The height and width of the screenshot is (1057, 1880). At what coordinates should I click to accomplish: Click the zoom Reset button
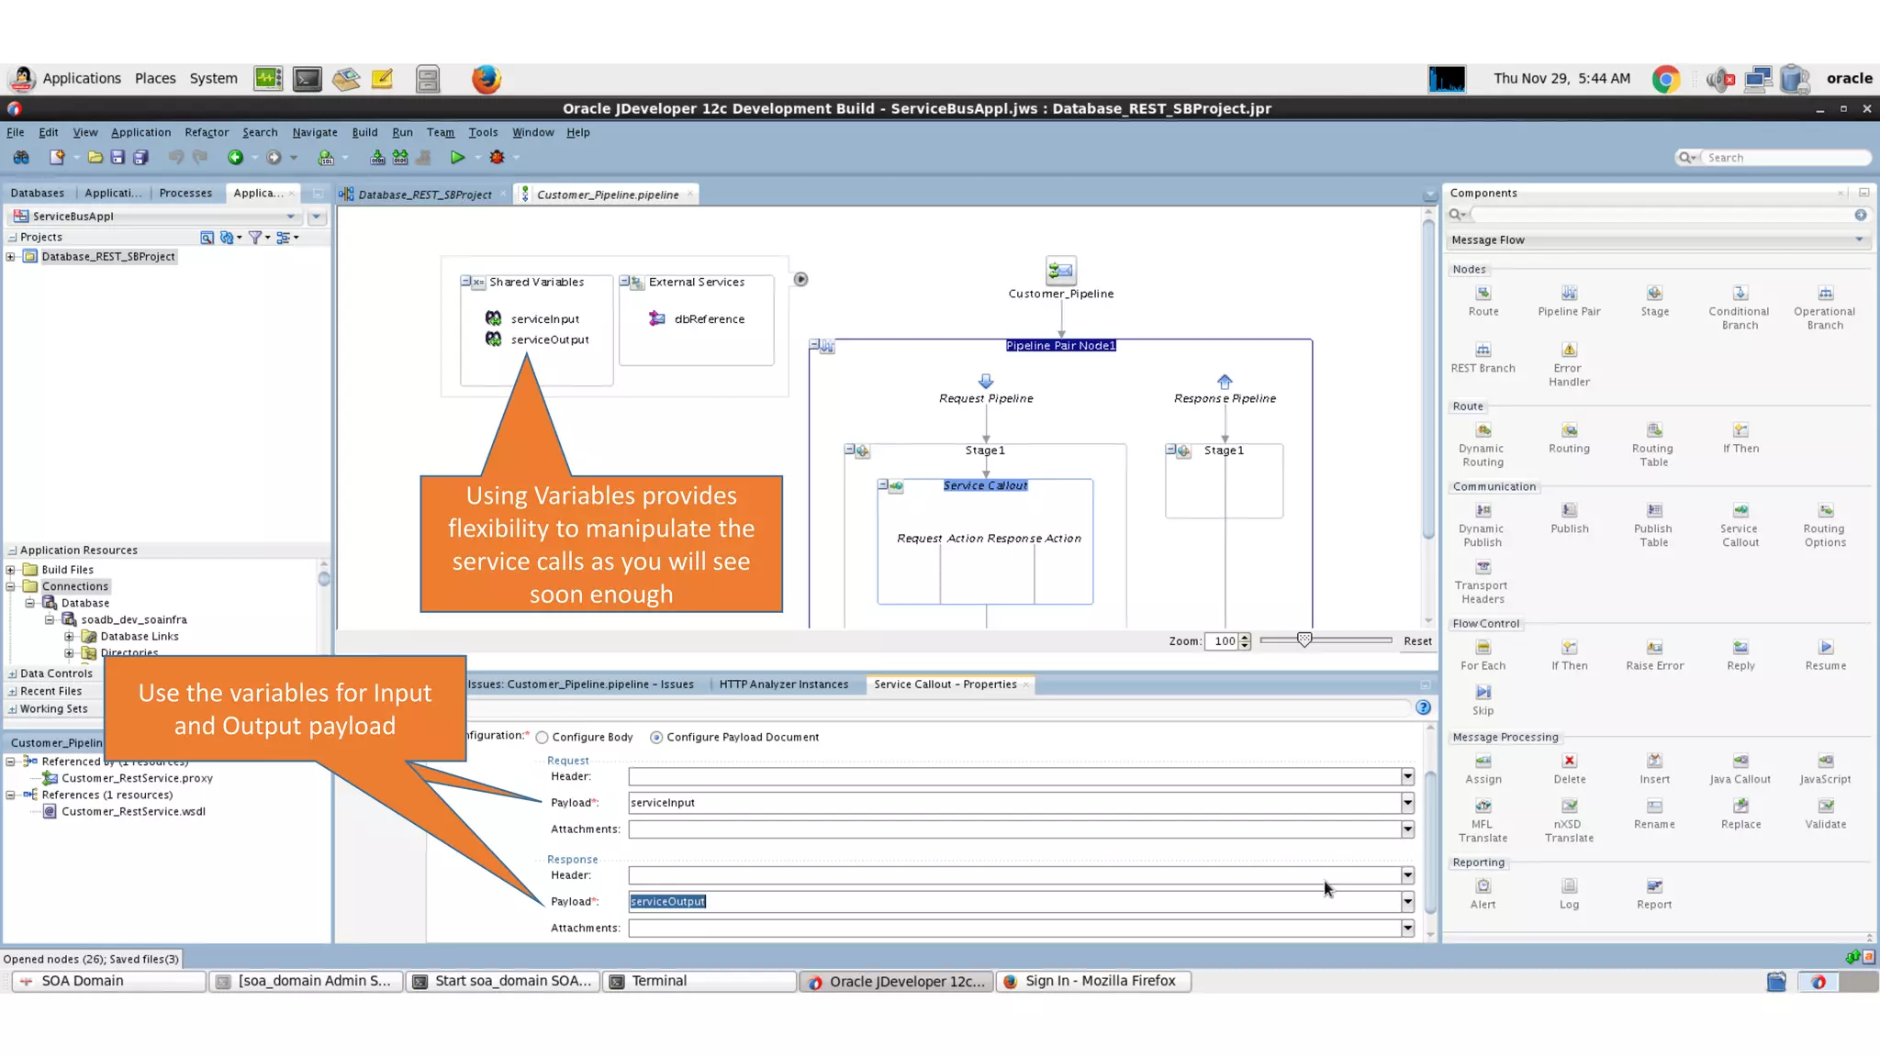(x=1417, y=641)
